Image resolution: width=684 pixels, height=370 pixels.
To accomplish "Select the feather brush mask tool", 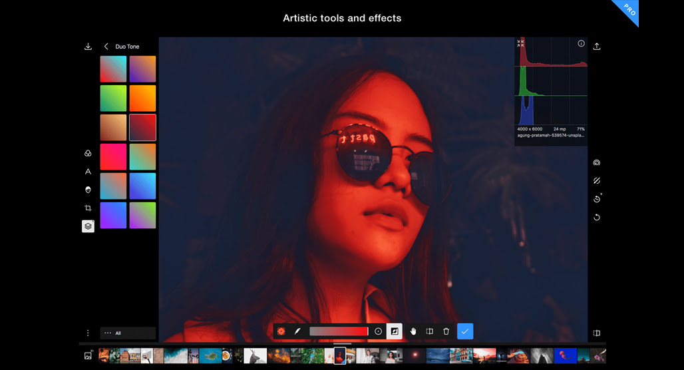I will [297, 331].
